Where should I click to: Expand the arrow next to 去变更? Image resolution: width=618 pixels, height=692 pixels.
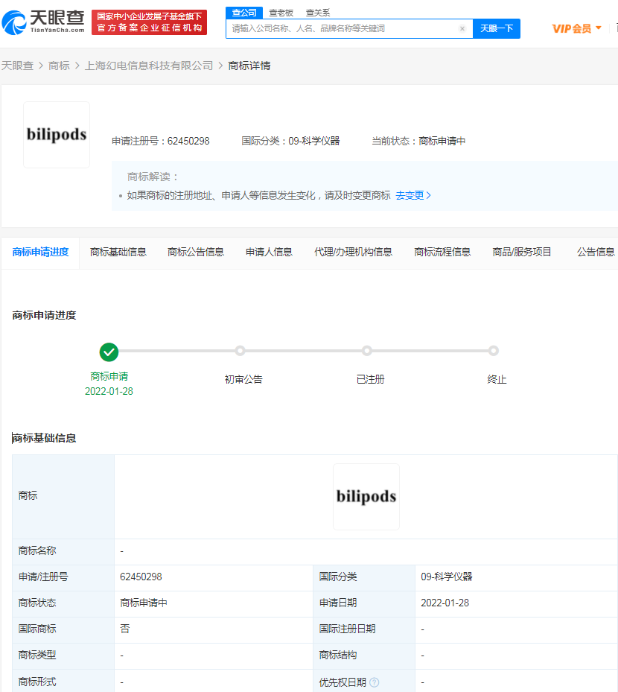pos(429,195)
